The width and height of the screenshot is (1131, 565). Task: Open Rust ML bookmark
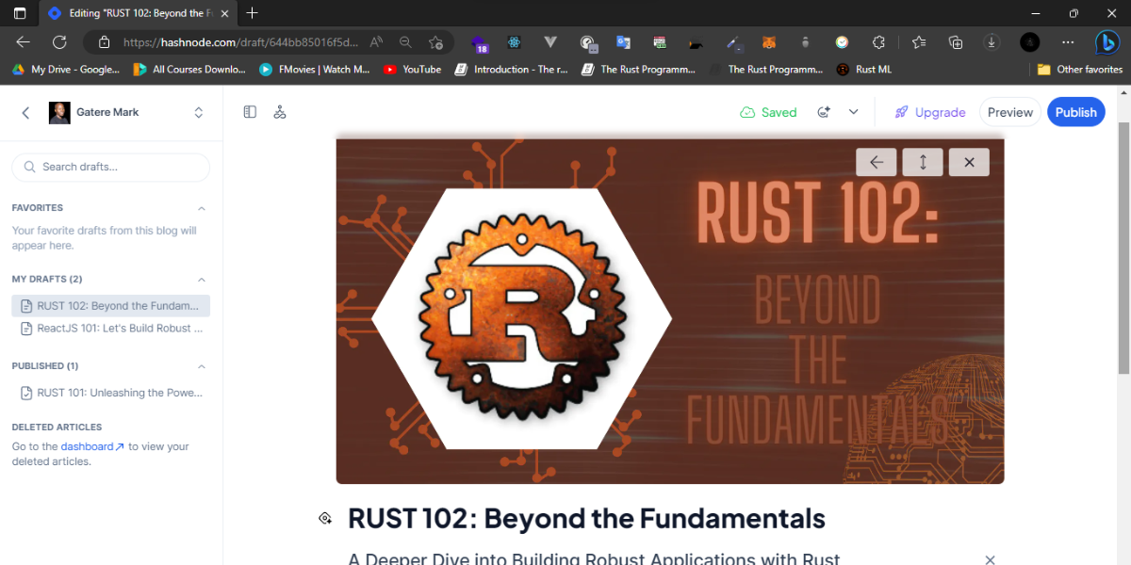[863, 70]
